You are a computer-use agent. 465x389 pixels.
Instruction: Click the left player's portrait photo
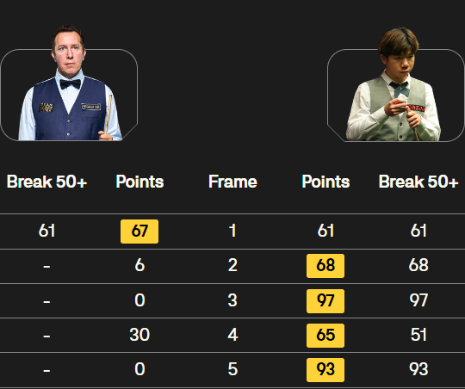point(70,83)
